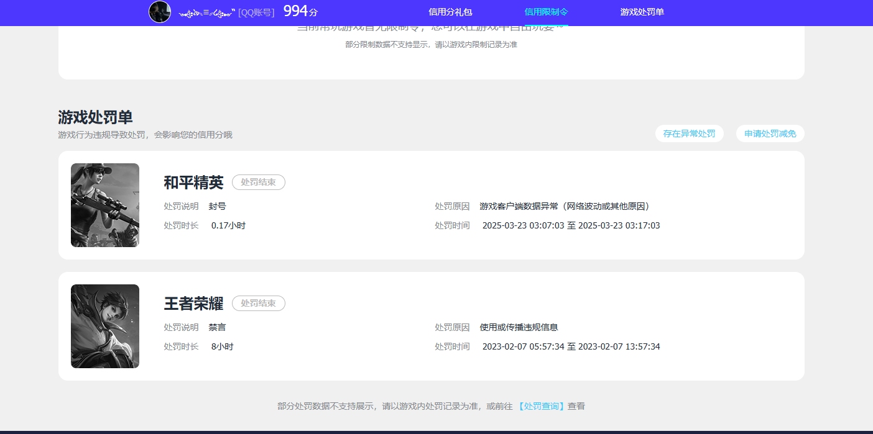Screen dimensions: 873x434
Task: Click the 存在异常处罚 button
Action: pos(689,133)
